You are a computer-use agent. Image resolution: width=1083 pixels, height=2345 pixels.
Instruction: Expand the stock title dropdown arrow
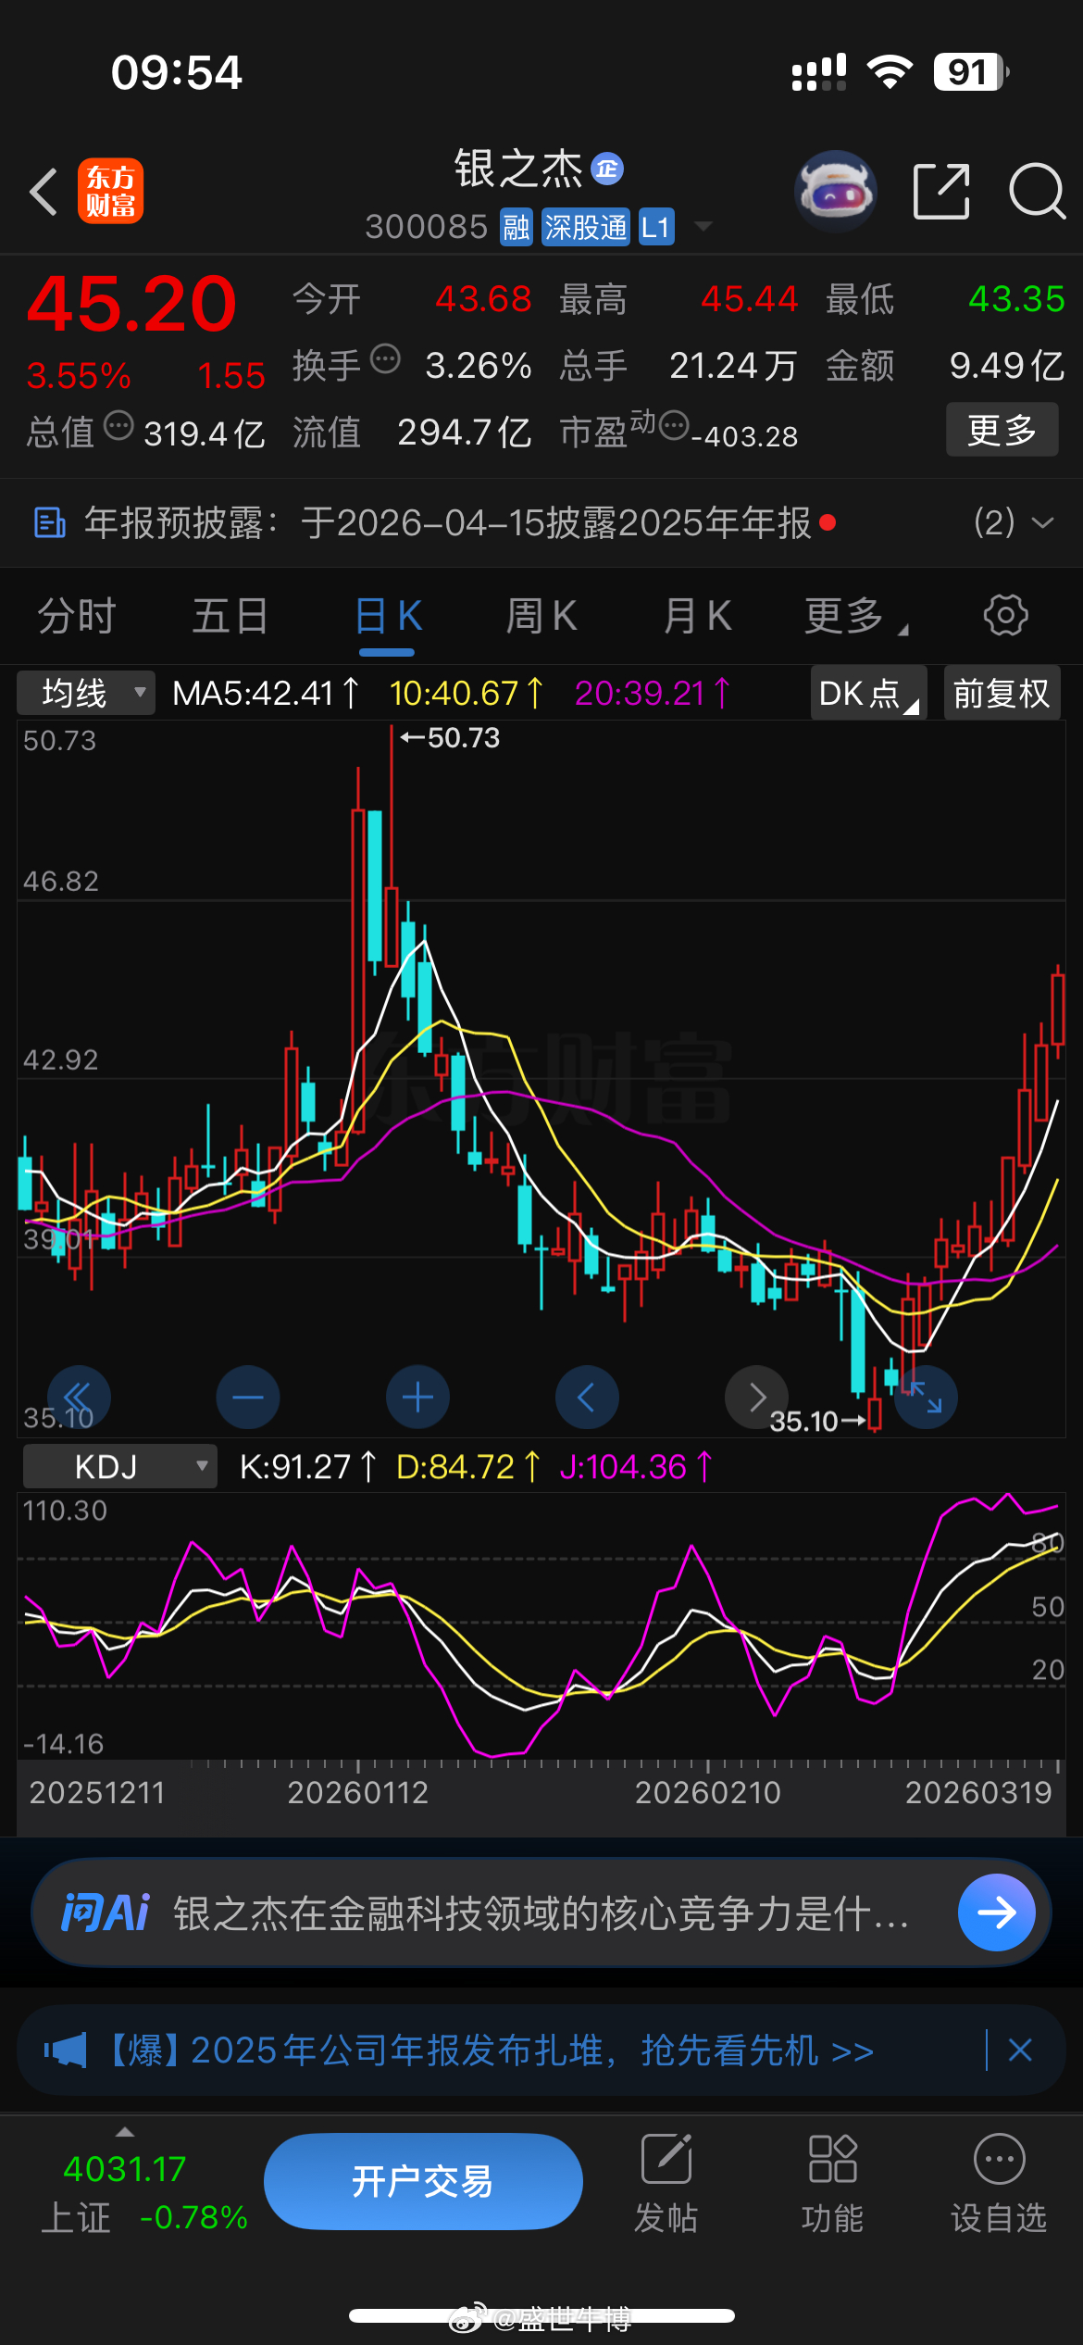703,227
